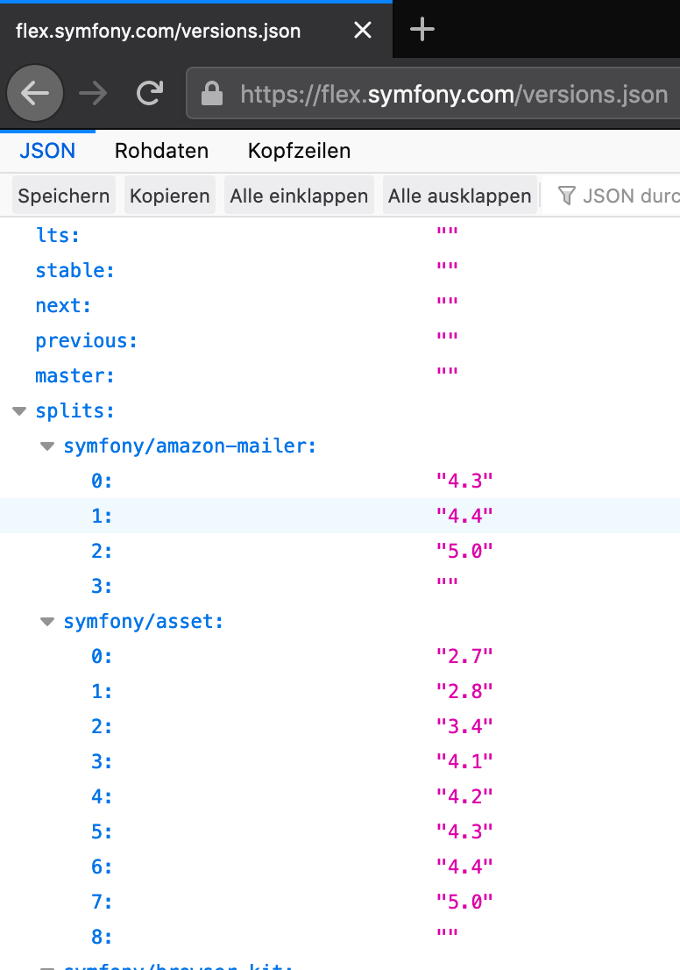Click the Speichern button

click(64, 196)
